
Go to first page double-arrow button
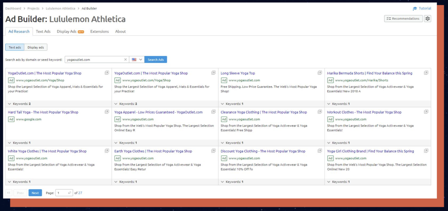9,193
